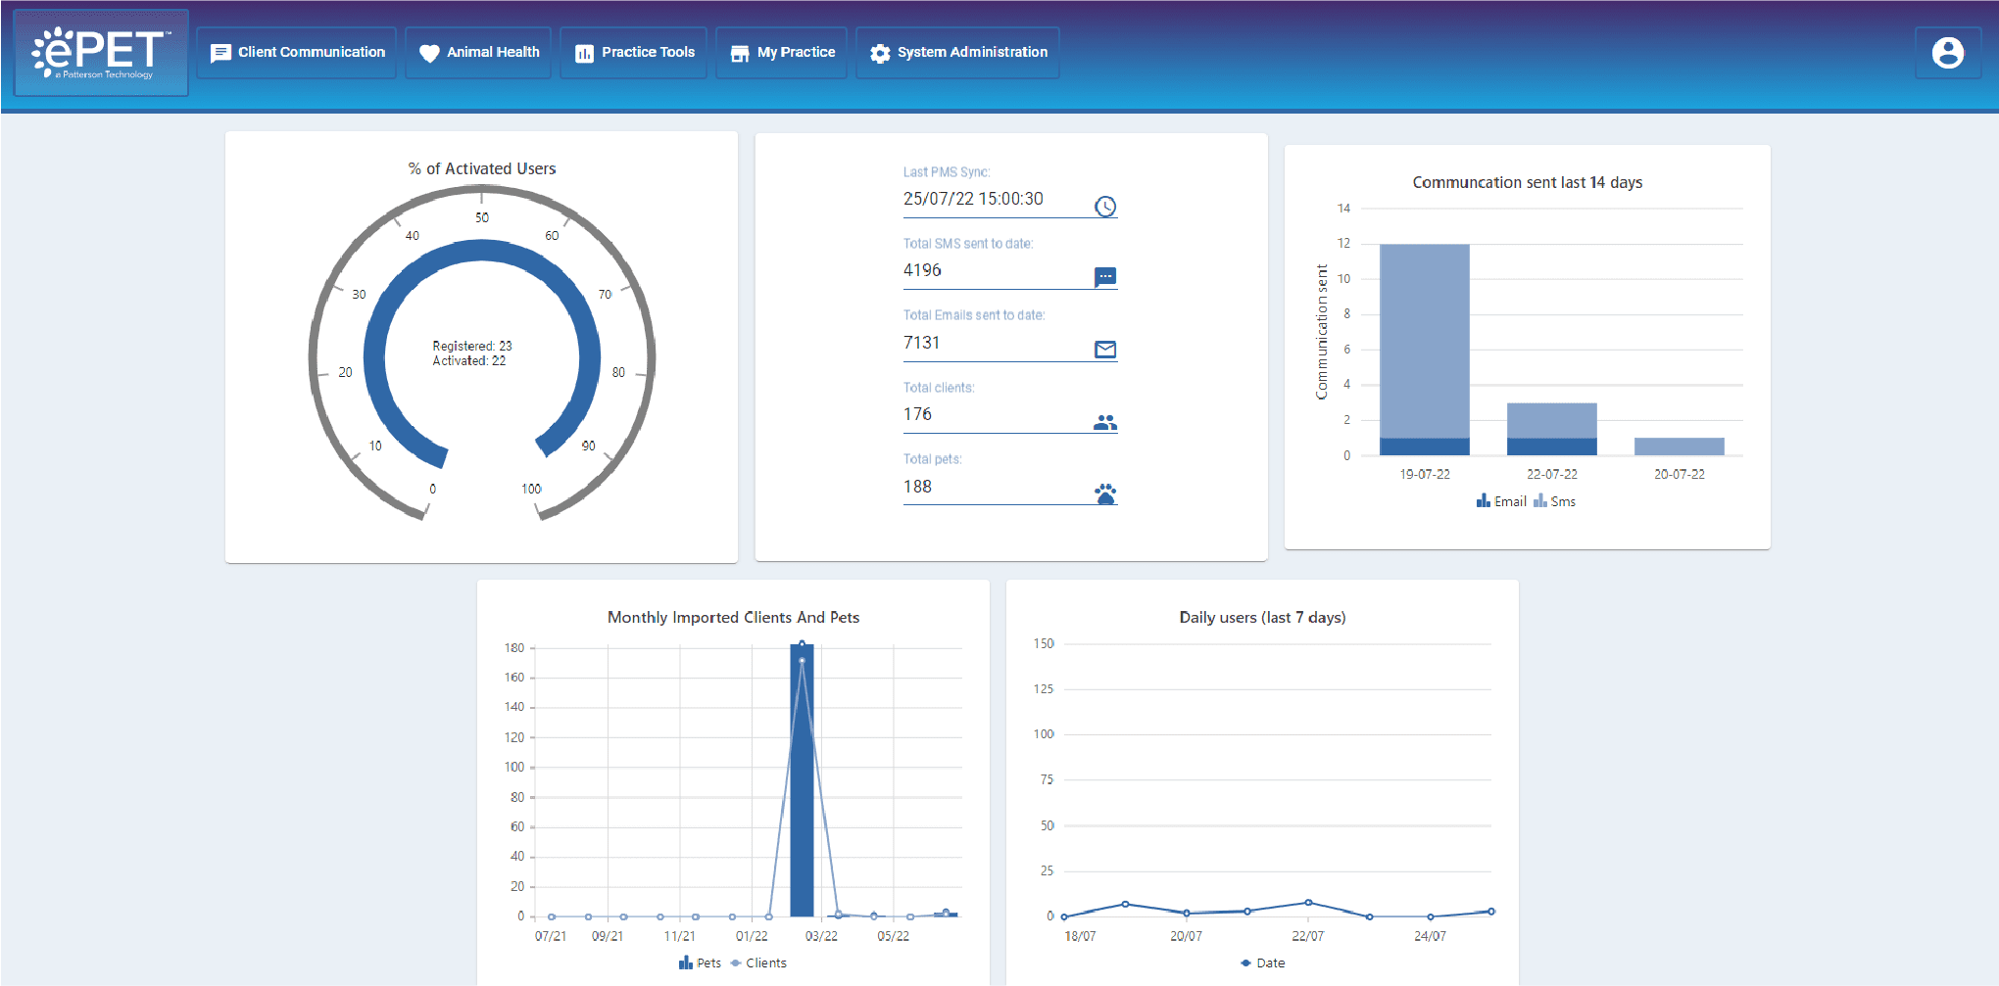Select the Last PMS Sync date field
1999x986 pixels.
point(1010,199)
